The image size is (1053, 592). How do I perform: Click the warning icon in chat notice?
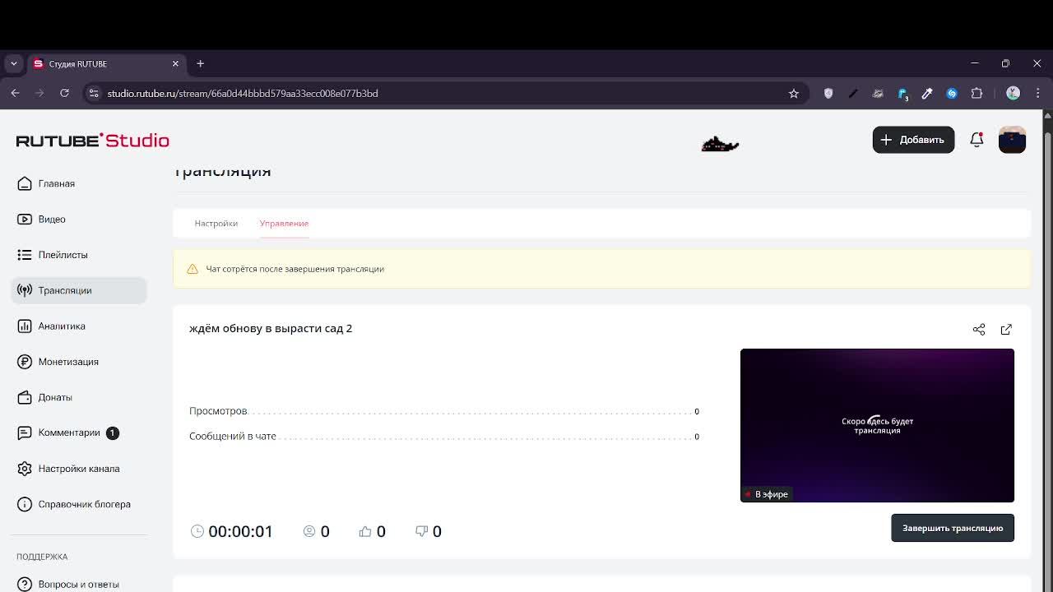(193, 269)
